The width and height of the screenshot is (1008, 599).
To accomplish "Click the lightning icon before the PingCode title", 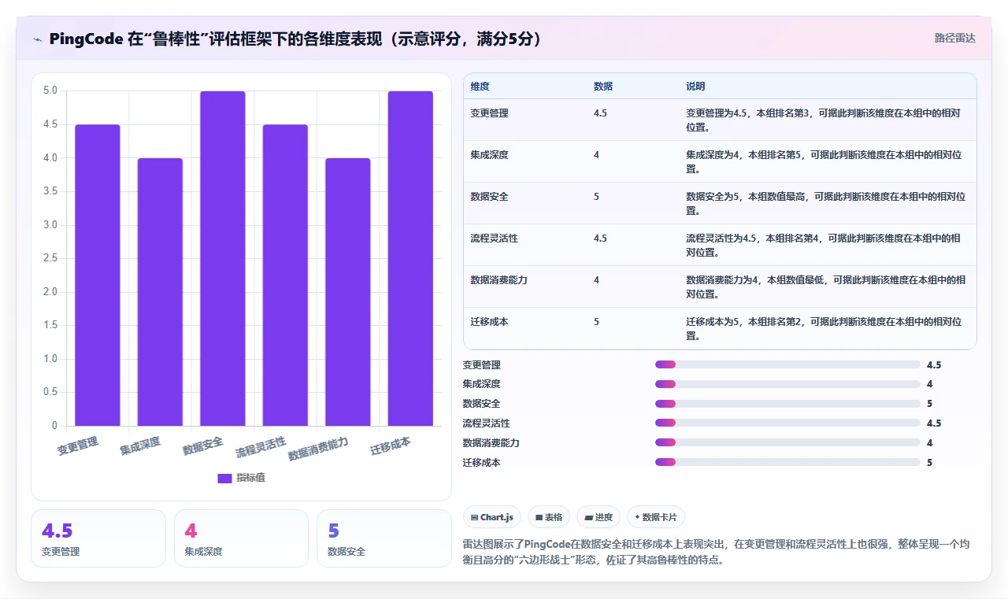I will coord(37,39).
